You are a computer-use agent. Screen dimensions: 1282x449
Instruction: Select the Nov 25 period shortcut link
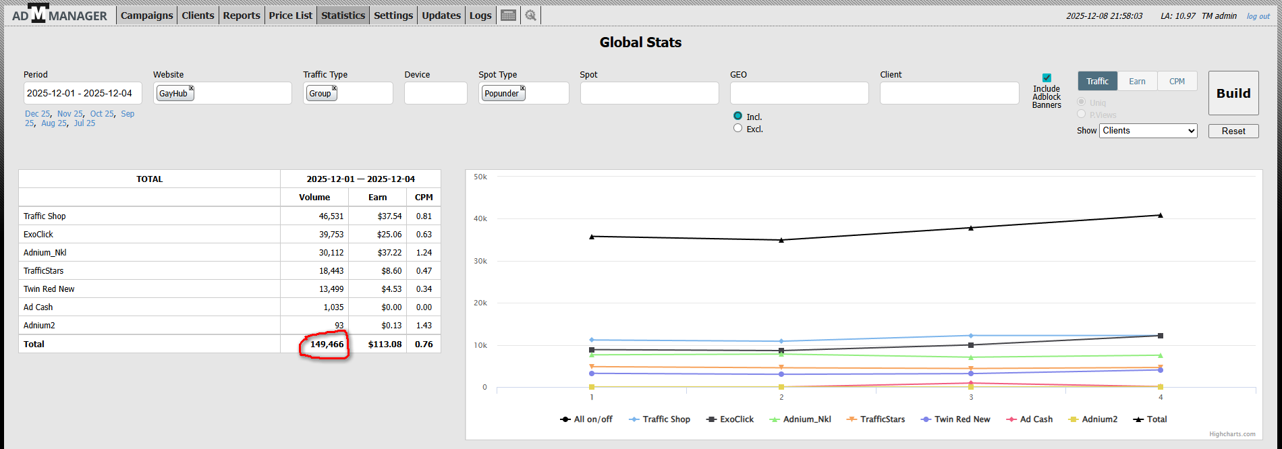69,114
